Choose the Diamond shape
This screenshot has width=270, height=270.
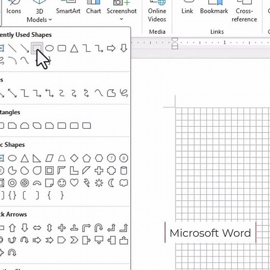(74, 158)
